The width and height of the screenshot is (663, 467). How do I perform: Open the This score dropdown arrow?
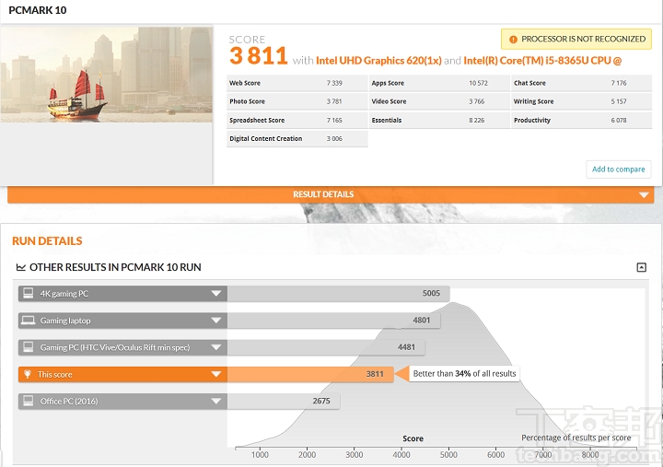[215, 375]
